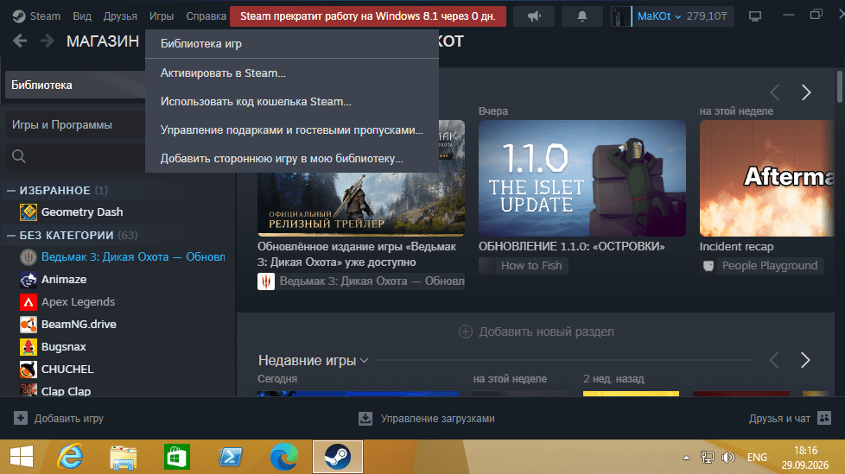
Task: Open File Explorer from the taskbar
Action: 124,457
